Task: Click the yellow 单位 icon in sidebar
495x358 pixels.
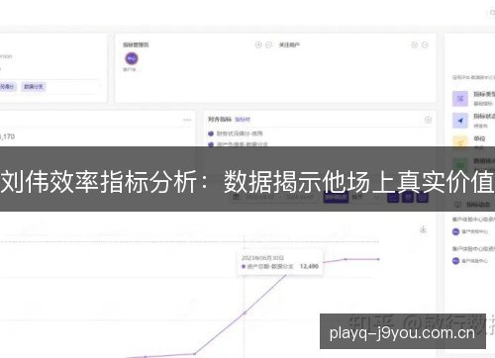Action: pyautogui.click(x=460, y=142)
